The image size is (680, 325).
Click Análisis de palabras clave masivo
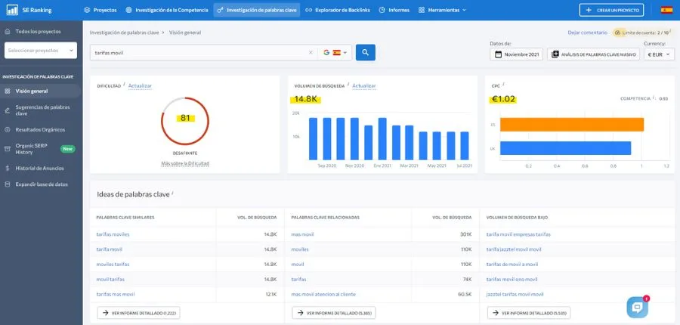click(x=592, y=54)
